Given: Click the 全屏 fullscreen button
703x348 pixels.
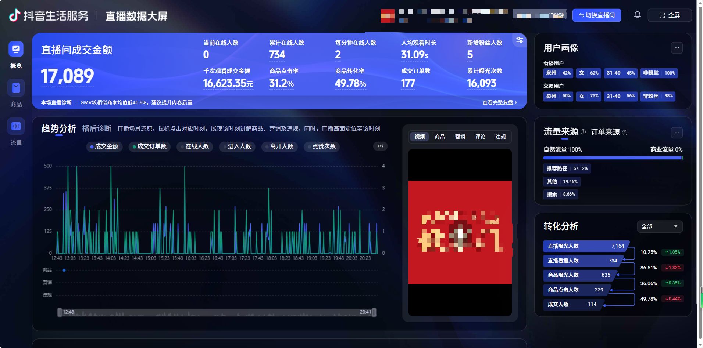Looking at the screenshot, I should tap(670, 15).
